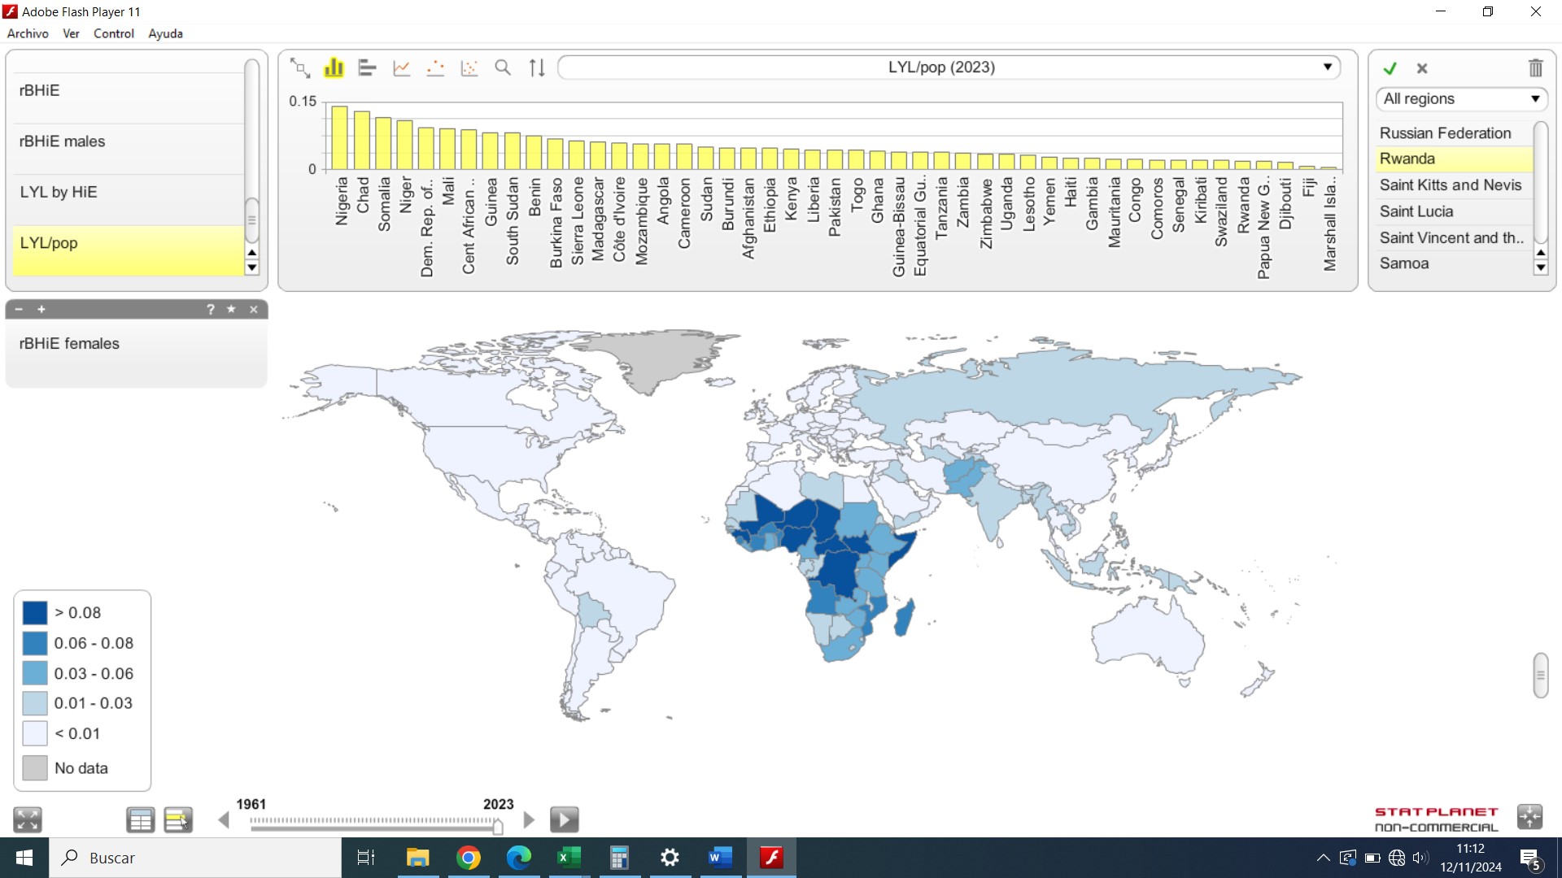
Task: Click the star icon on panel header
Action: pos(232,310)
